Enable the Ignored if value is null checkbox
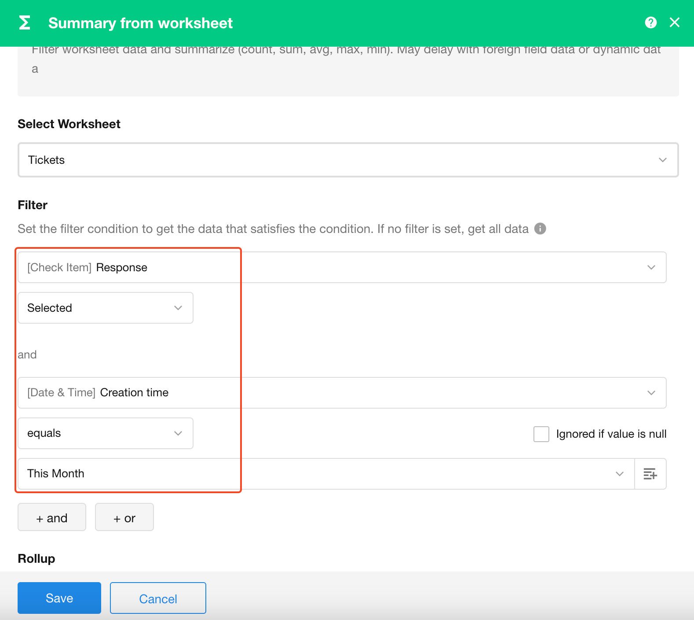Image resolution: width=694 pixels, height=620 pixels. (541, 434)
